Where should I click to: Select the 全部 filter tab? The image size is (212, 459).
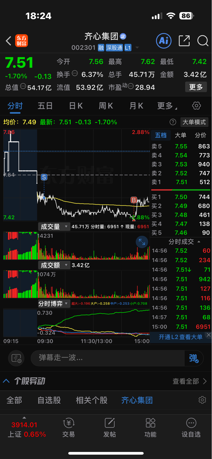[x=14, y=400]
